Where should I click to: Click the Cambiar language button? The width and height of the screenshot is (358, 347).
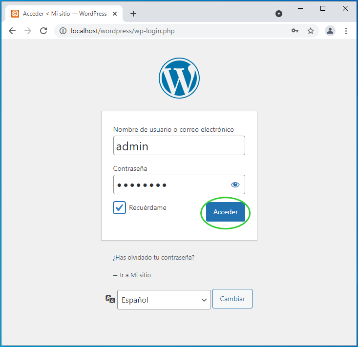[x=232, y=299]
